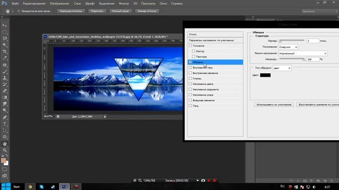Viewport: 339px width, 190px height.
Task: Select the Healing Brush tool
Action: pyautogui.click(x=5, y=65)
